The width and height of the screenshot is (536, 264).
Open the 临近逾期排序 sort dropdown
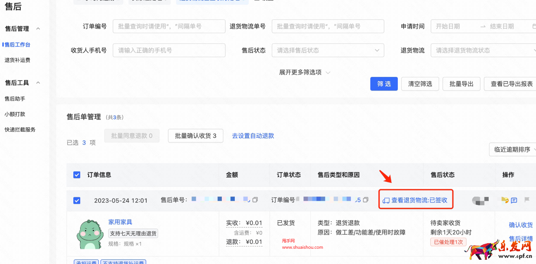click(513, 149)
